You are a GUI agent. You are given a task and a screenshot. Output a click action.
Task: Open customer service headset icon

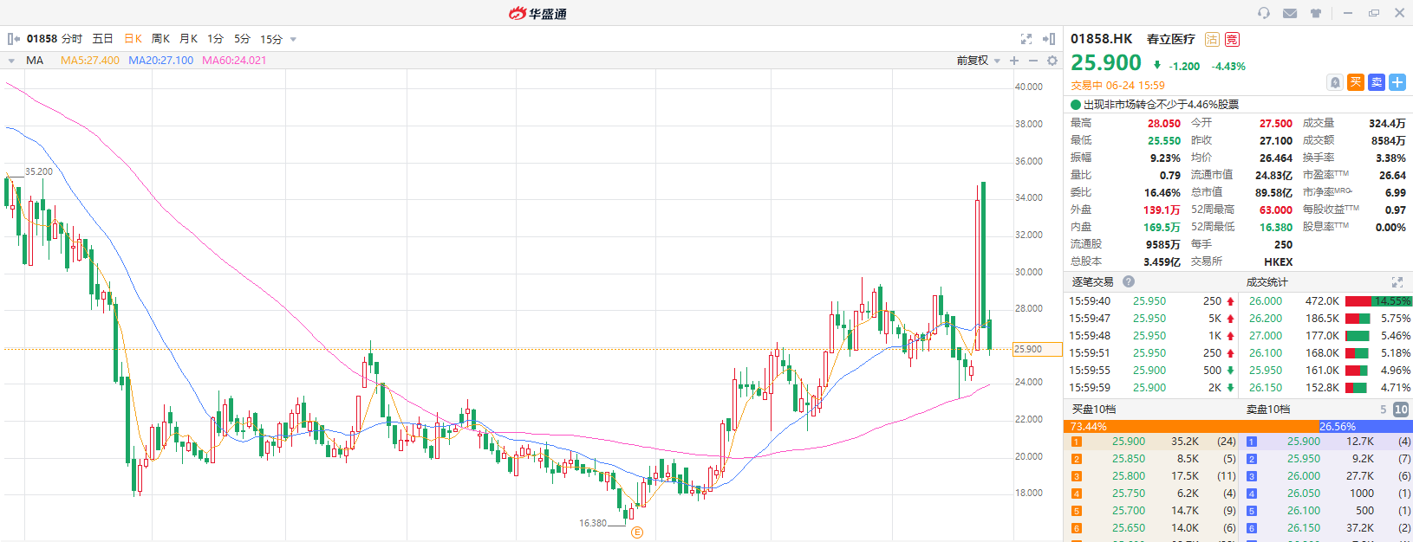1264,13
